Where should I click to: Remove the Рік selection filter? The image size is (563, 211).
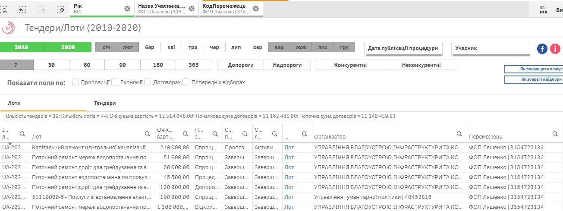coord(127,9)
